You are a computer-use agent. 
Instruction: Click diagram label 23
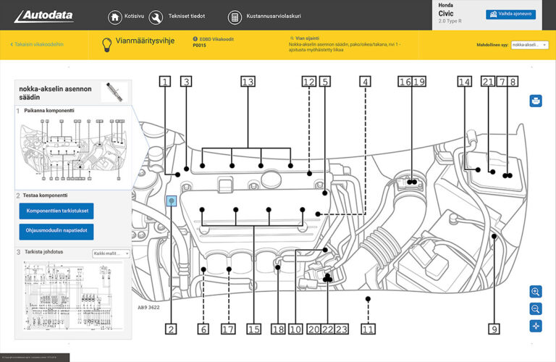click(342, 329)
